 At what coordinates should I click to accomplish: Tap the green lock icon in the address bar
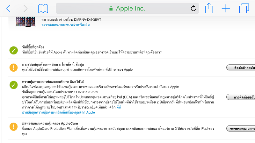(111, 9)
